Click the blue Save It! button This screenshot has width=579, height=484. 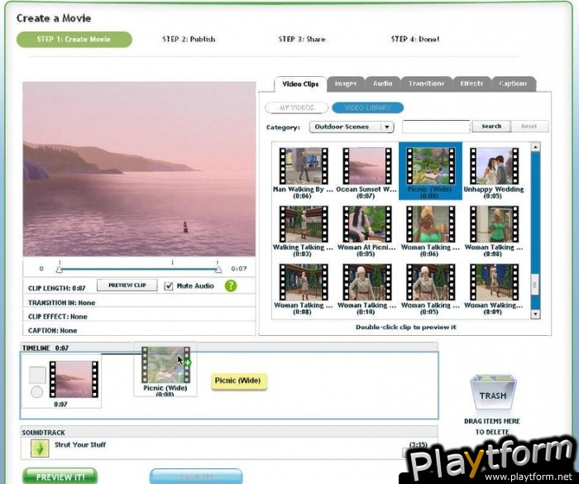197,477
